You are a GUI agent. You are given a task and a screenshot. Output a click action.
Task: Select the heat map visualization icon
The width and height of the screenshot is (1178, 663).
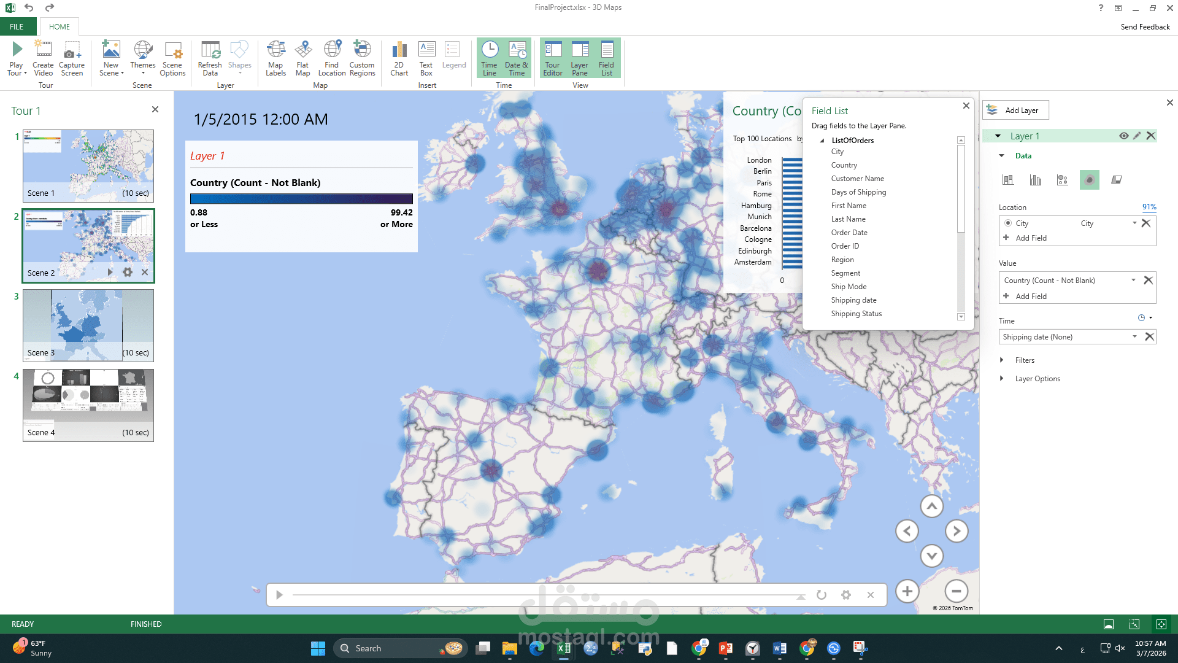click(x=1089, y=180)
